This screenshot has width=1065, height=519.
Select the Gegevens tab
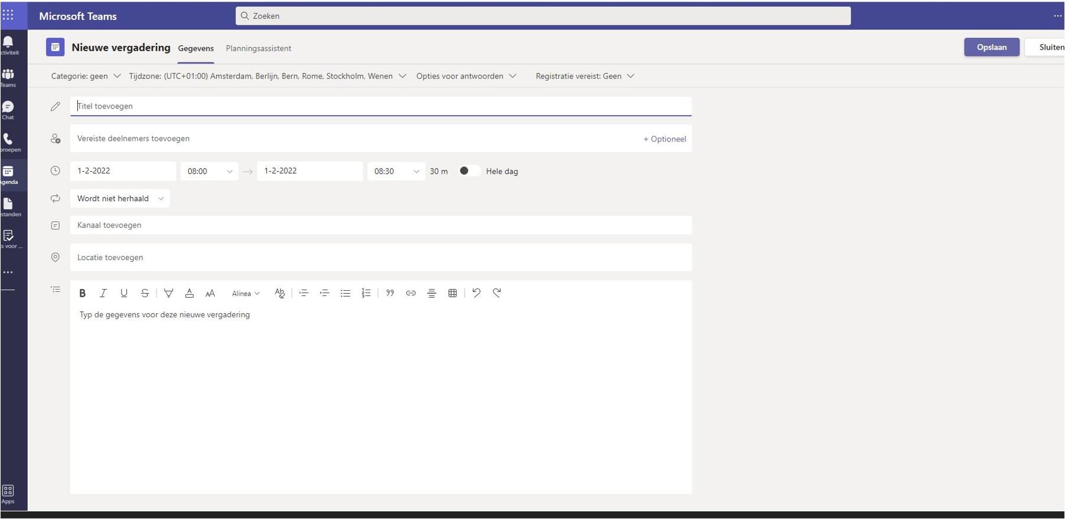coord(196,48)
